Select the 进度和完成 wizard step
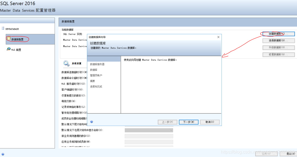The height and width of the screenshot is (157, 297). tap(96, 87)
